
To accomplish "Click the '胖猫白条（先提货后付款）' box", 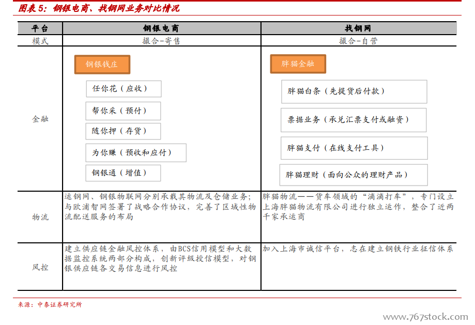I will coord(354,91).
